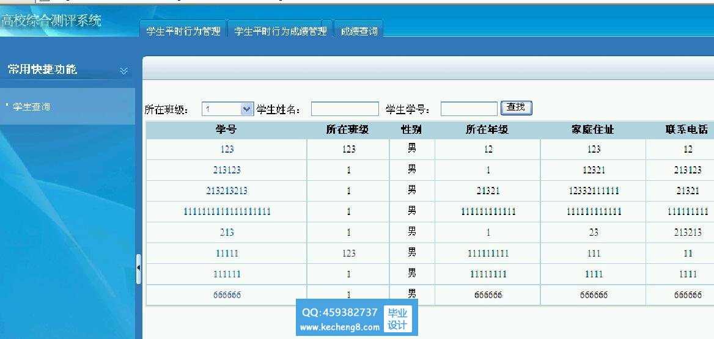Open 学生查询 in the sidebar
This screenshot has width=714, height=339.
[31, 107]
